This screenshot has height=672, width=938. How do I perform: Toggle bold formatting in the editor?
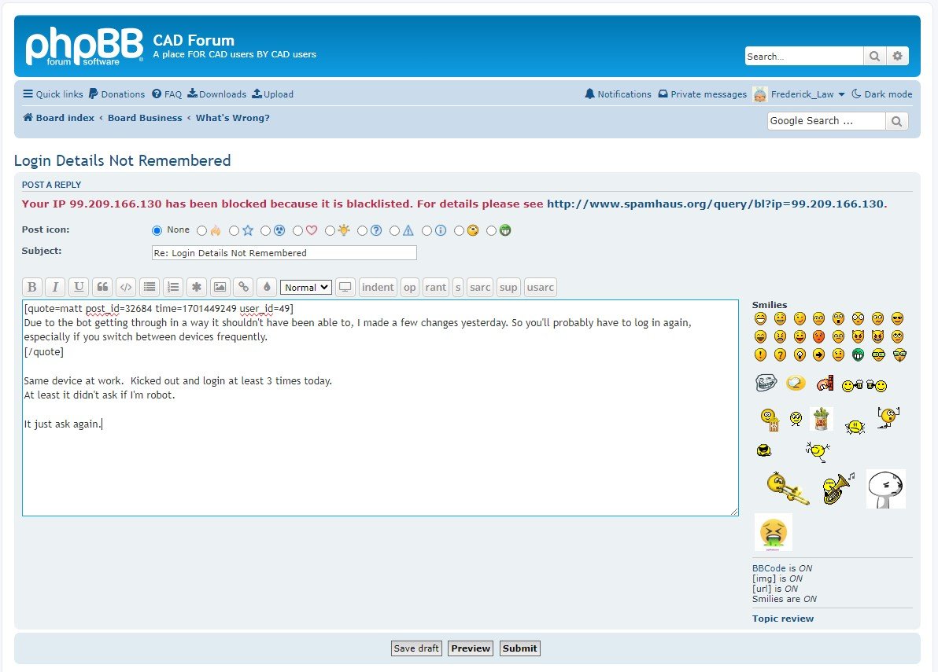click(32, 287)
